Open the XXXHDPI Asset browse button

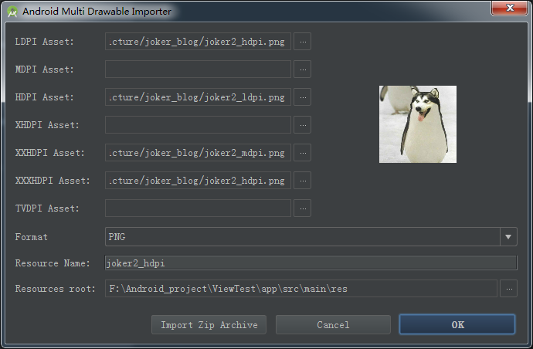pos(303,181)
